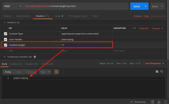Open the Save dropdown arrow
The width and height of the screenshot is (169, 104).
[162, 6]
